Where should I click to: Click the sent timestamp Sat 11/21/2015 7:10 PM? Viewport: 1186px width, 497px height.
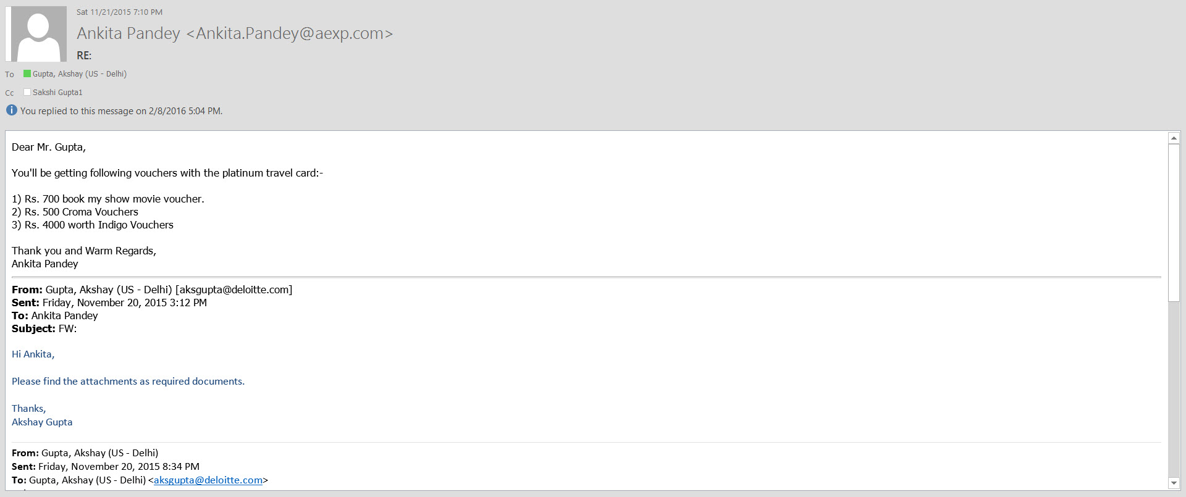click(x=119, y=12)
